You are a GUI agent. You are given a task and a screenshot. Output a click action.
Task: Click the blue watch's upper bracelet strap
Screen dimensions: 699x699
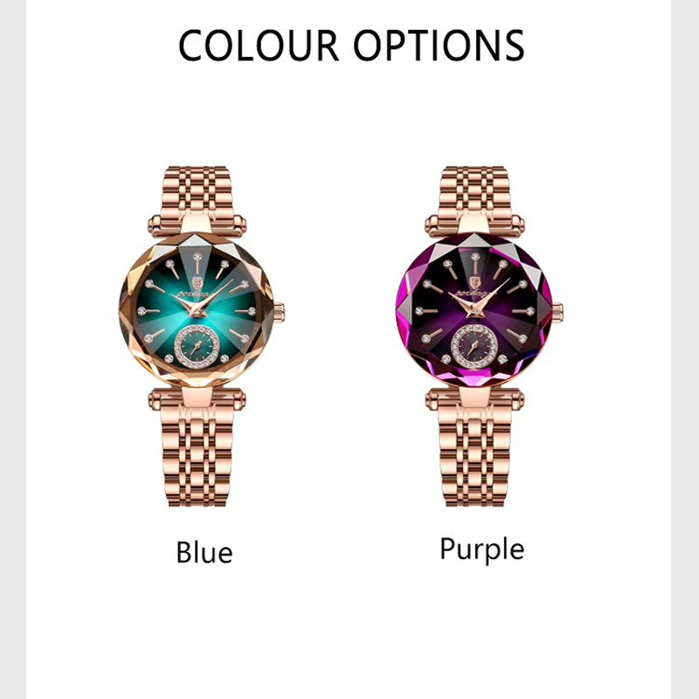click(197, 201)
